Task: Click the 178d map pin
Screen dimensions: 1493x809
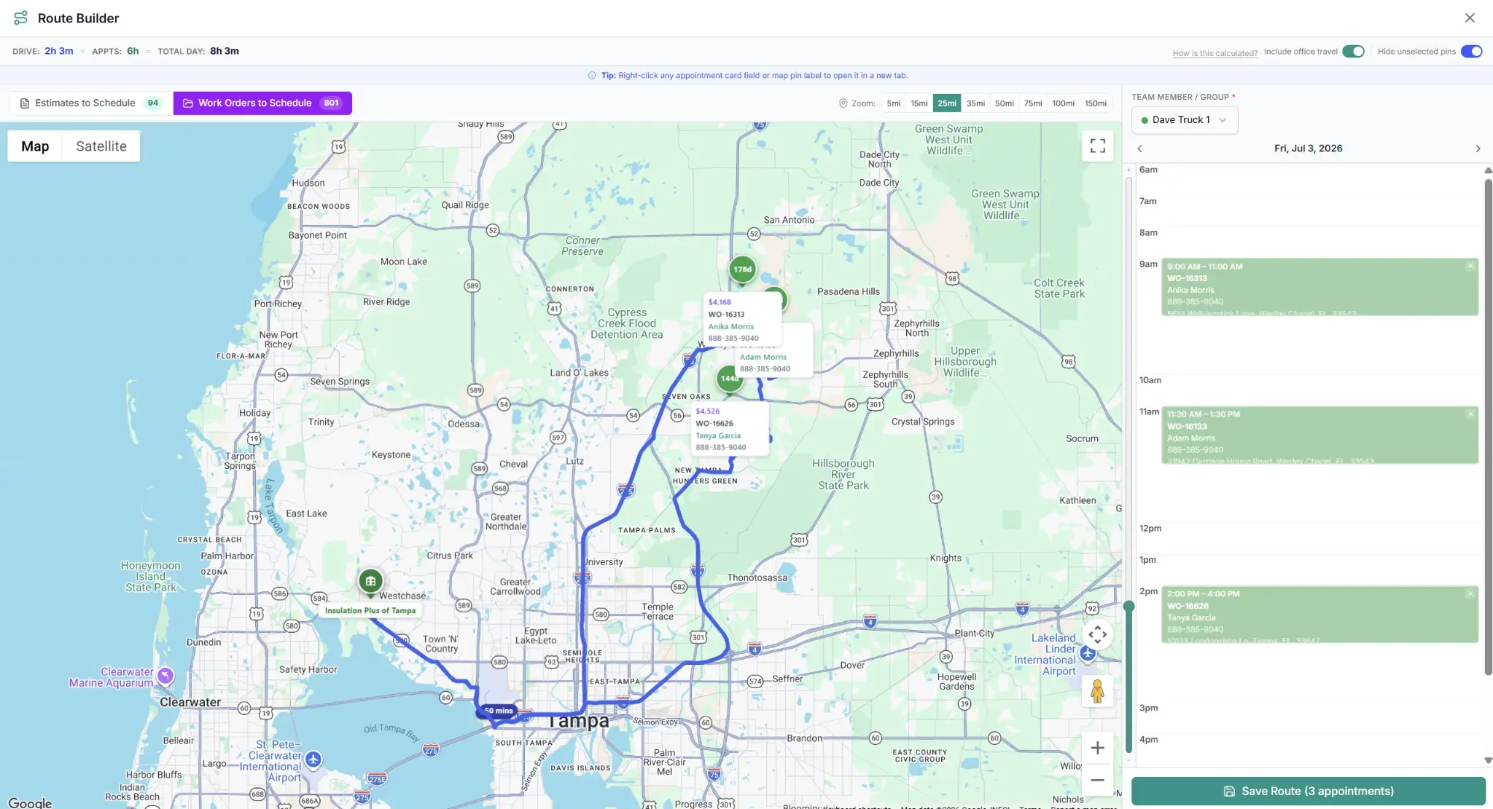Action: click(x=742, y=269)
